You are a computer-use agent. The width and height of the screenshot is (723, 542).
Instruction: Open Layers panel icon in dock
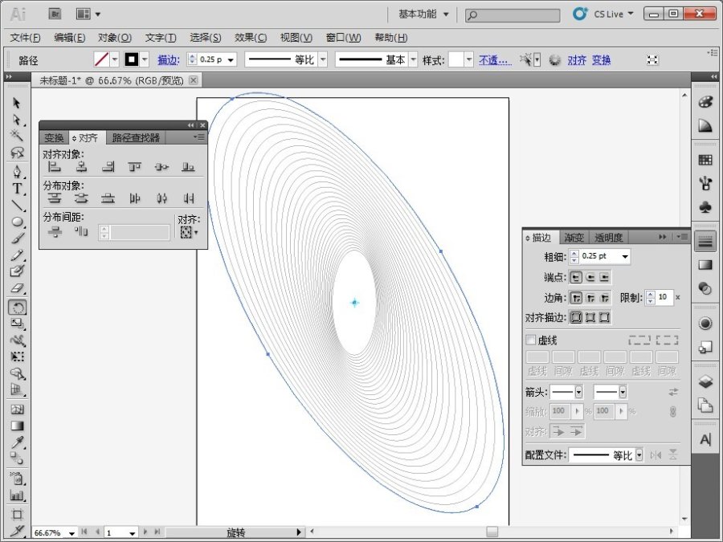pyautogui.click(x=705, y=381)
